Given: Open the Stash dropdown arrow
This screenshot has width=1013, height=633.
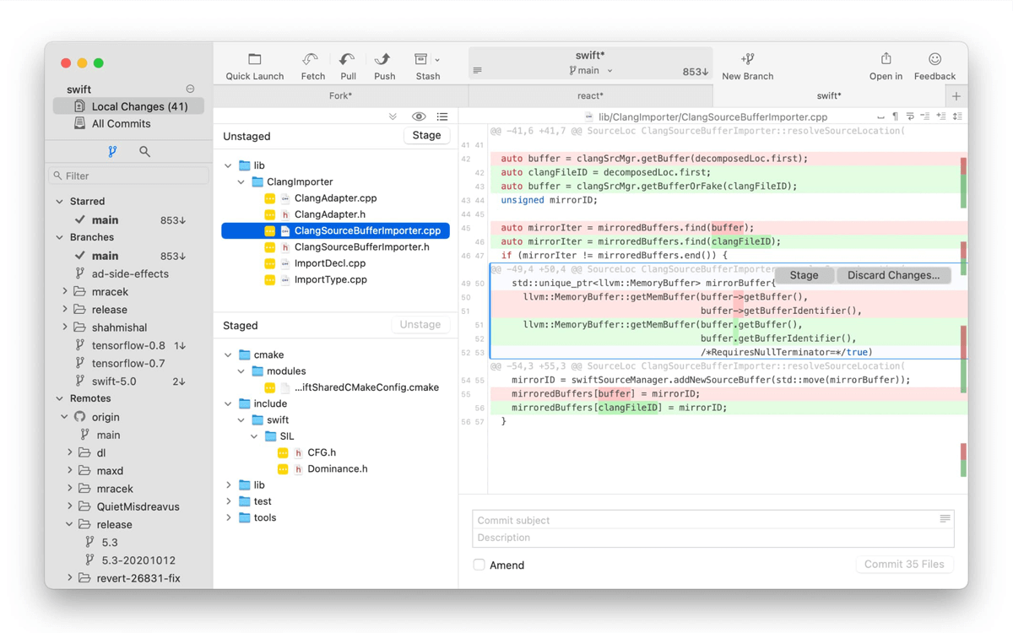Looking at the screenshot, I should click(437, 60).
